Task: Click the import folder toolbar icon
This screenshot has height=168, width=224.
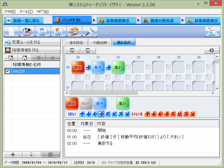Action: 59,31
